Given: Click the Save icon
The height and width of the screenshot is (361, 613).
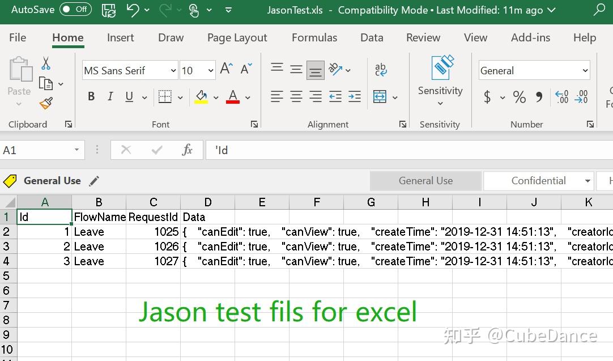Looking at the screenshot, I should click(108, 10).
